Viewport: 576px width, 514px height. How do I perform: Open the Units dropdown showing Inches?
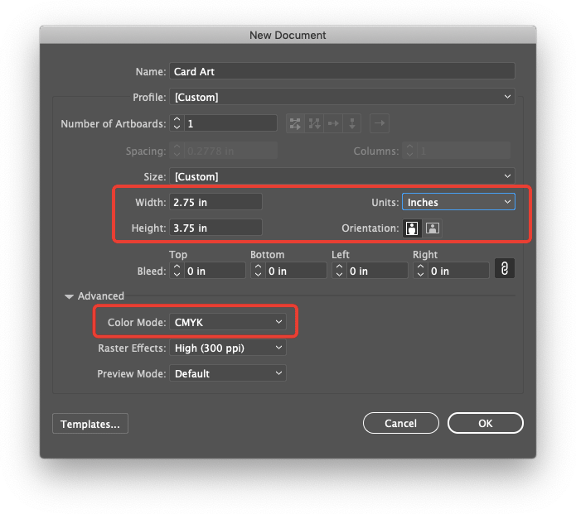(x=459, y=202)
